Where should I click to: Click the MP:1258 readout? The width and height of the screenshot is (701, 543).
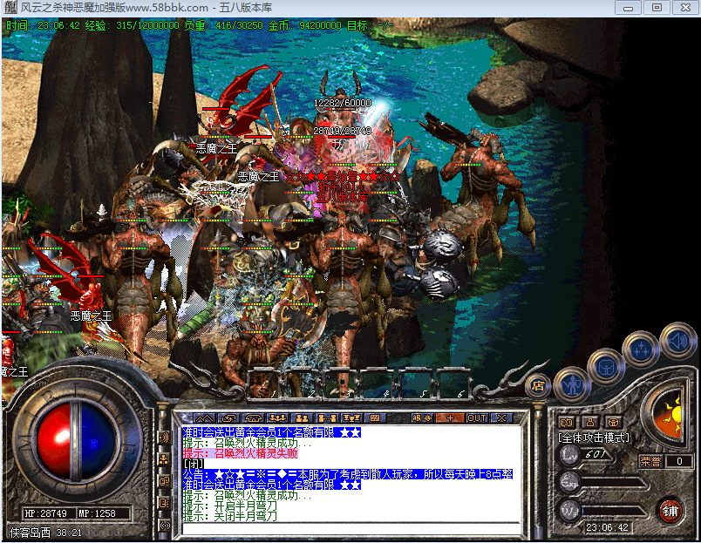click(97, 513)
